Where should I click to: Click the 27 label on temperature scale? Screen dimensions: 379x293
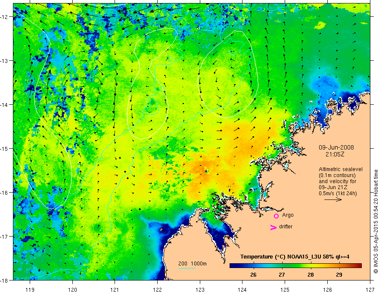[282, 274]
